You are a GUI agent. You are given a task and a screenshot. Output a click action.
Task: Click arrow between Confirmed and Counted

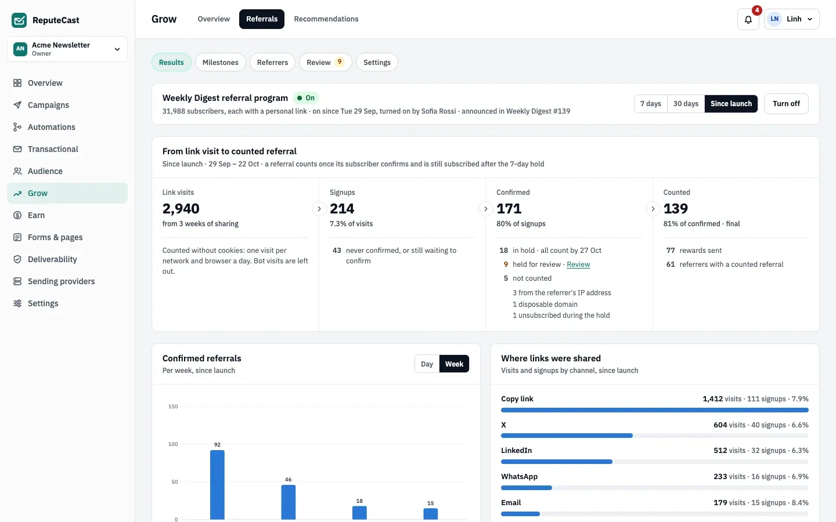[653, 209]
